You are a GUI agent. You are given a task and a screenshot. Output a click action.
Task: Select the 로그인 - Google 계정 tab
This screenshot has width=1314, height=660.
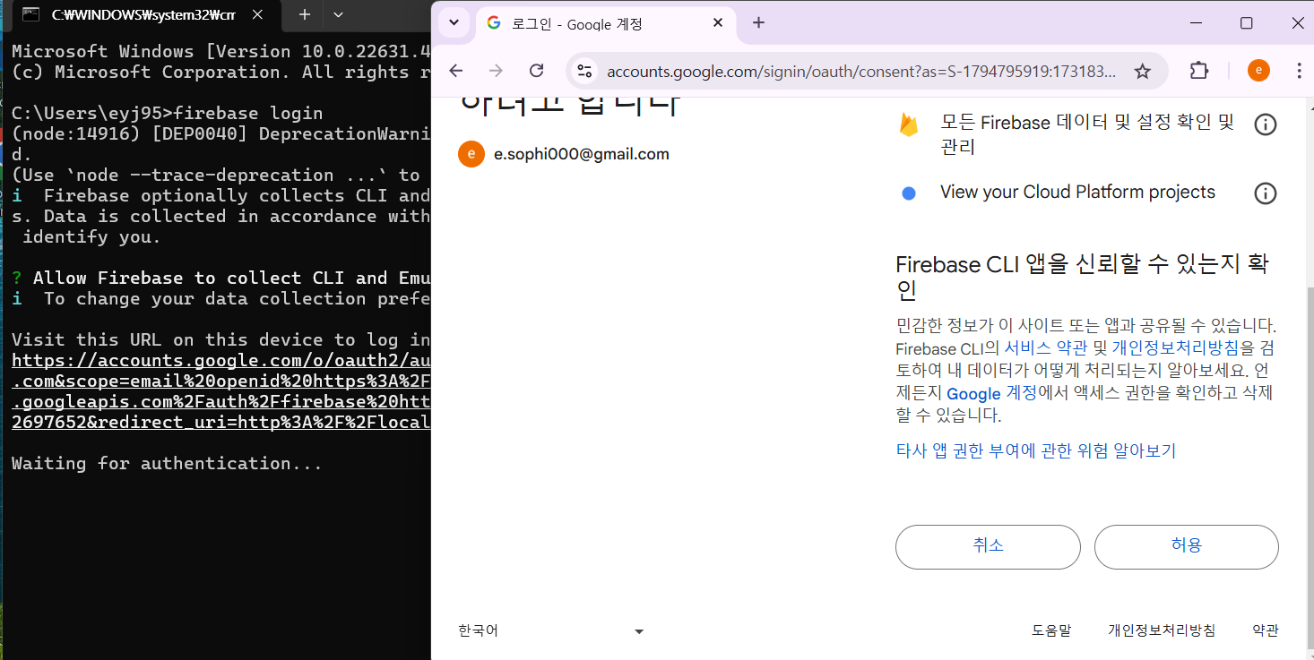click(604, 23)
